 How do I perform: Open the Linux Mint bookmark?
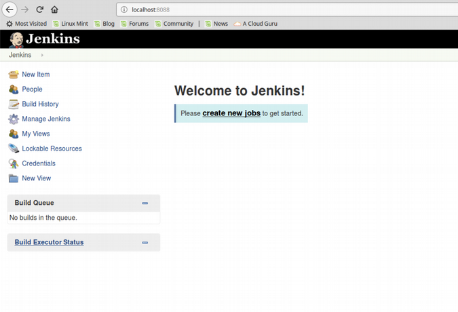coord(70,24)
